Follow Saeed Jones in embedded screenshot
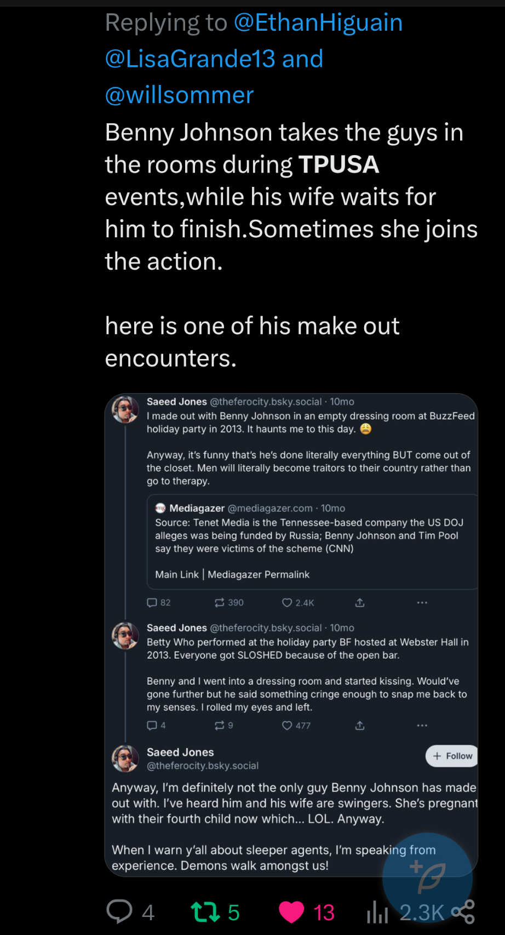Image resolution: width=505 pixels, height=935 pixels. click(452, 756)
